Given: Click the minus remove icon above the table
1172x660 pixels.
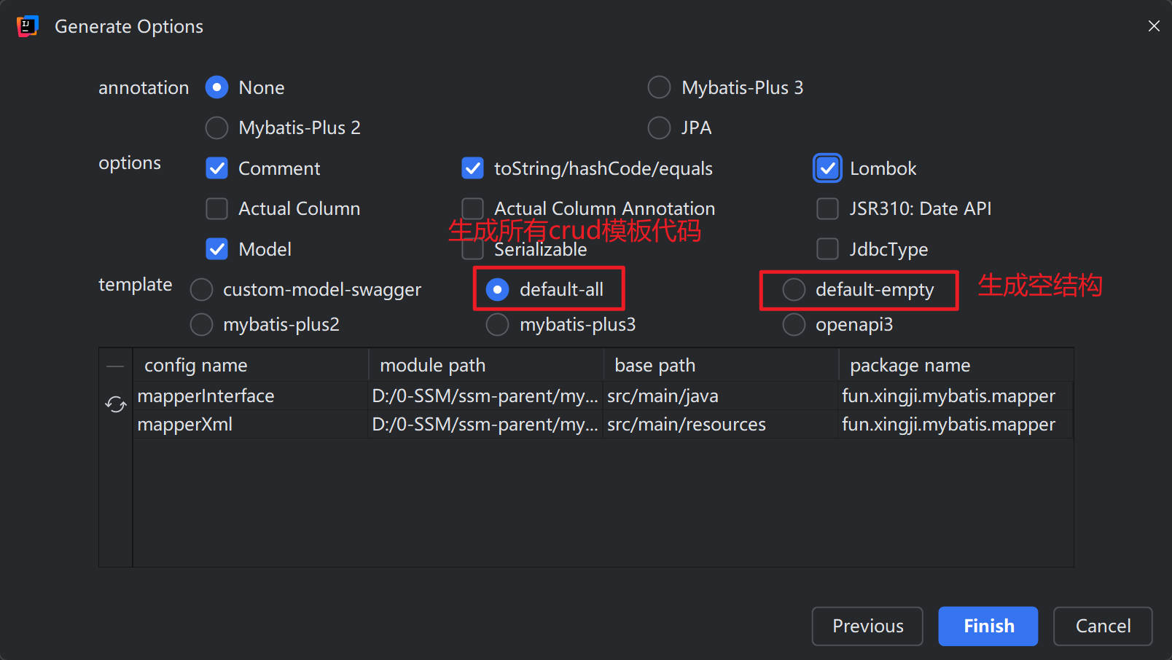Looking at the screenshot, I should [x=115, y=366].
